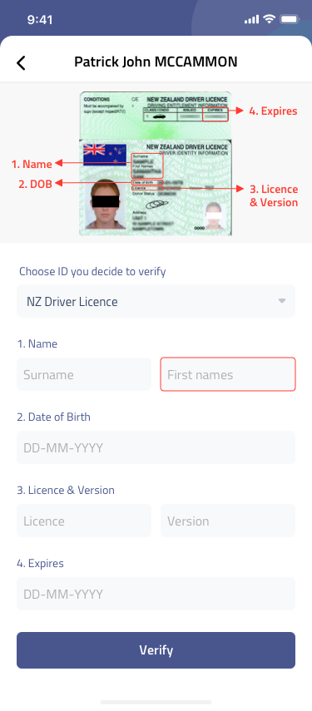Image resolution: width=312 pixels, height=711 pixels.
Task: Click the cellular signal bars icon
Action: pyautogui.click(x=250, y=19)
